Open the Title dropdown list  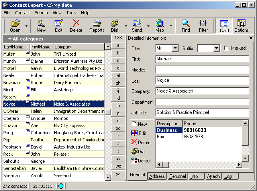pos(175,48)
